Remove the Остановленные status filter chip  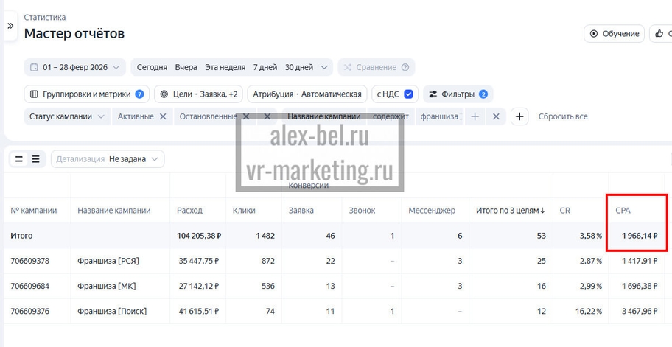(246, 116)
